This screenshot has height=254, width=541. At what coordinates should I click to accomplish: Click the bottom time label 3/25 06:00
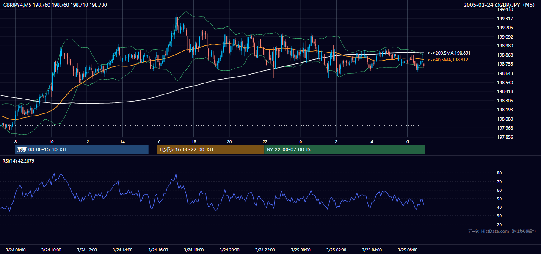point(407,250)
